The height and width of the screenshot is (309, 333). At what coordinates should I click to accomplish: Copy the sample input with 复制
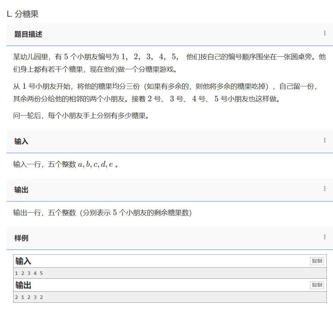tap(317, 261)
